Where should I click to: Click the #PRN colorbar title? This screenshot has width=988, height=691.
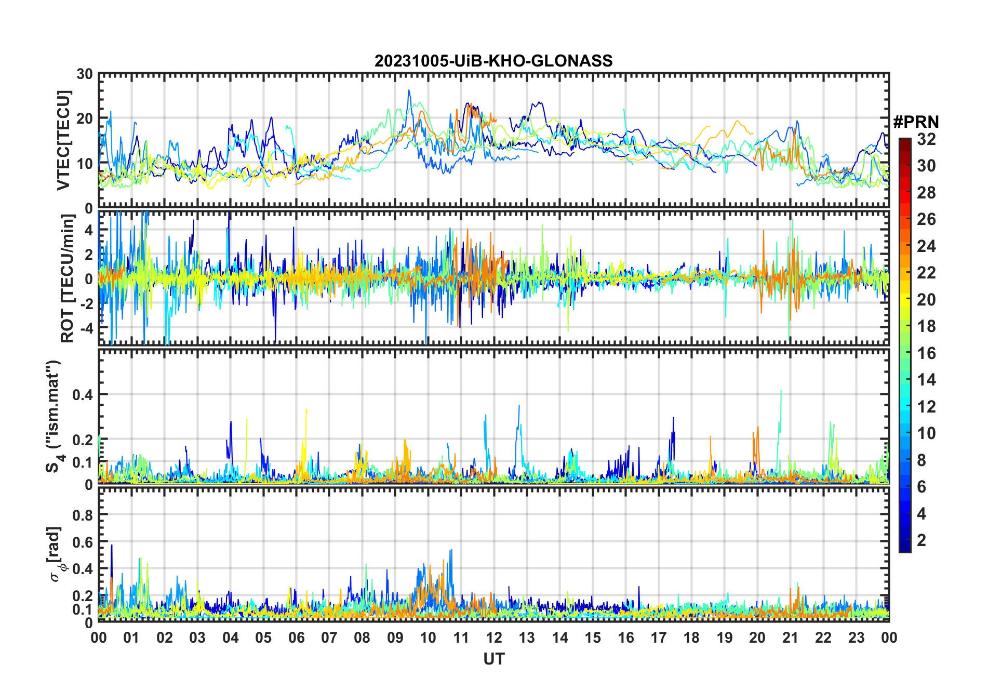[916, 122]
